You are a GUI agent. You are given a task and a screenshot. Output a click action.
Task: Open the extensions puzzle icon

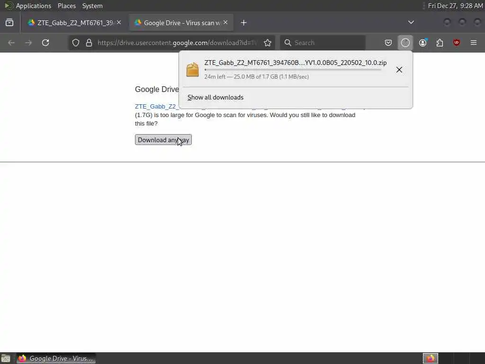pyautogui.click(x=440, y=43)
